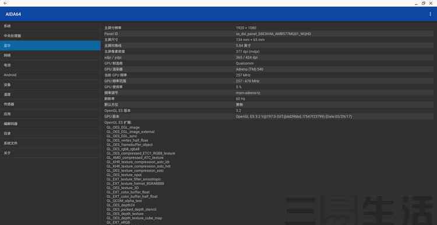Click the back arrow at top-left

tap(5, 3)
